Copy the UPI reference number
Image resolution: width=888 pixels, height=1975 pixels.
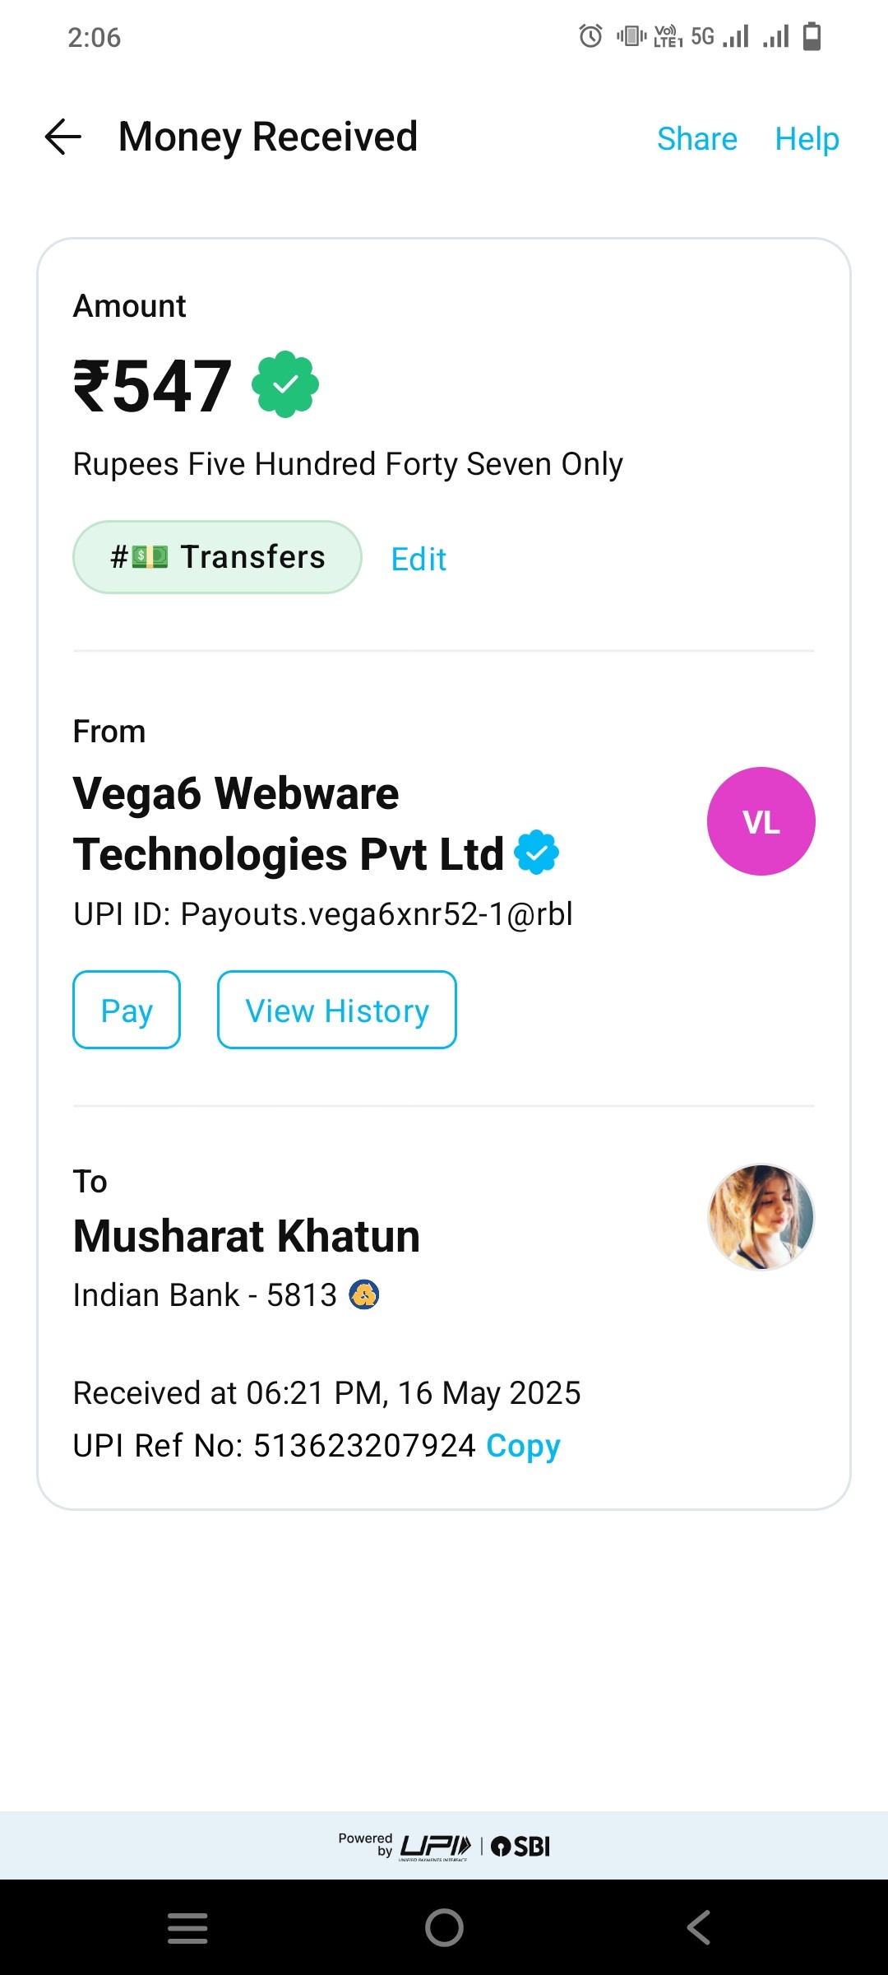(x=523, y=1445)
